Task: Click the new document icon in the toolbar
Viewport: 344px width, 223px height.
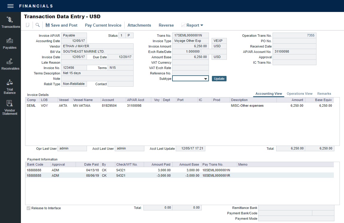Action: click(x=27, y=25)
